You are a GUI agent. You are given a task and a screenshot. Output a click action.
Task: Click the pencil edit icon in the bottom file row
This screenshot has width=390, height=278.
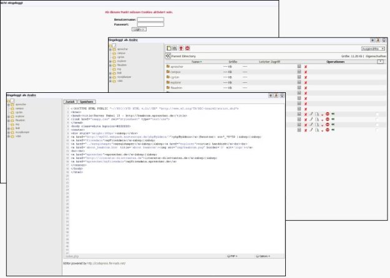tap(311, 130)
